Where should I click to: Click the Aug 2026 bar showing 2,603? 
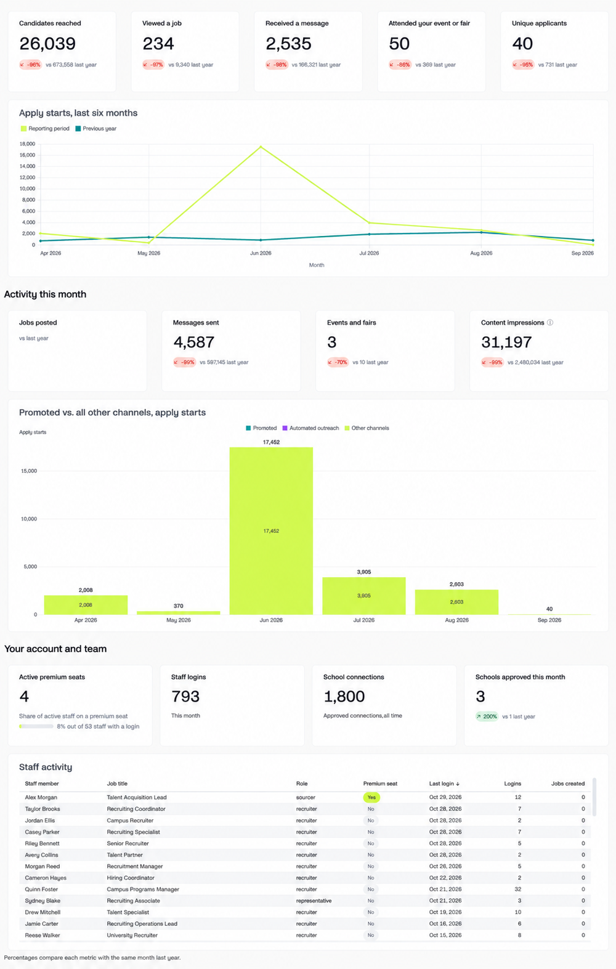click(456, 602)
